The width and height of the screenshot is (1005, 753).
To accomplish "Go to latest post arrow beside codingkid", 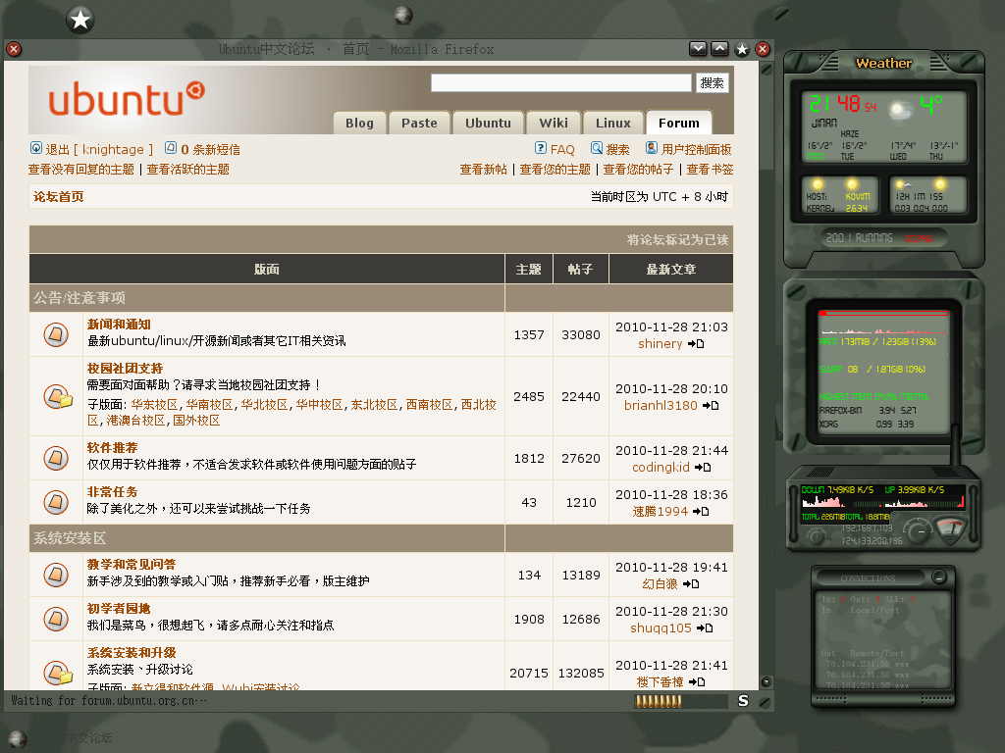I will (x=703, y=468).
